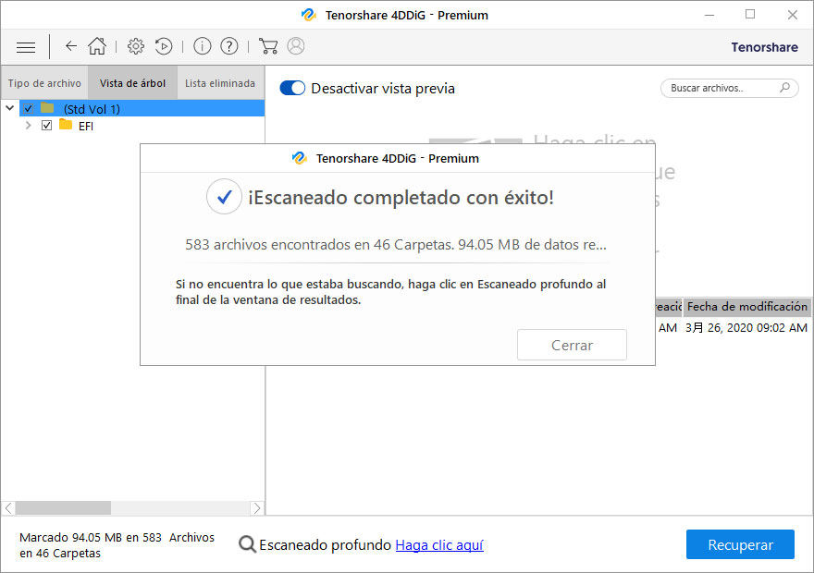
Task: Collapse the (Std Vol 1) tree node
Action: pos(10,108)
